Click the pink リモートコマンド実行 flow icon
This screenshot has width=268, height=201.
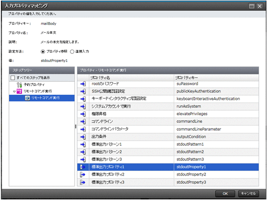point(19,91)
